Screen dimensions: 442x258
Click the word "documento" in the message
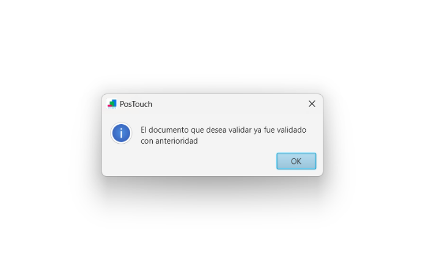[x=169, y=130]
